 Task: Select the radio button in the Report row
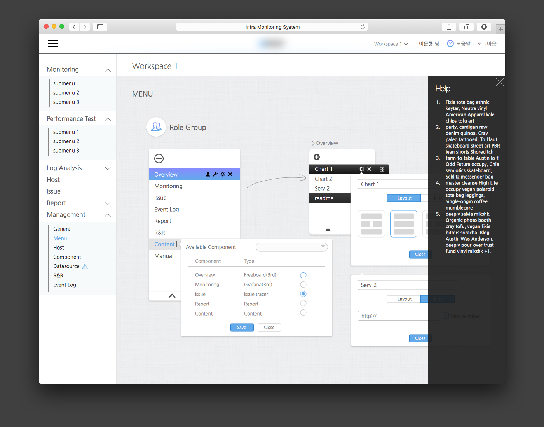click(303, 303)
